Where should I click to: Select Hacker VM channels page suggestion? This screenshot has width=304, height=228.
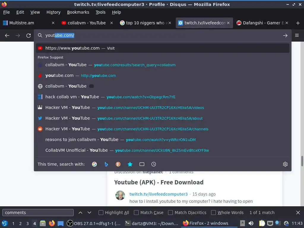(x=162, y=129)
